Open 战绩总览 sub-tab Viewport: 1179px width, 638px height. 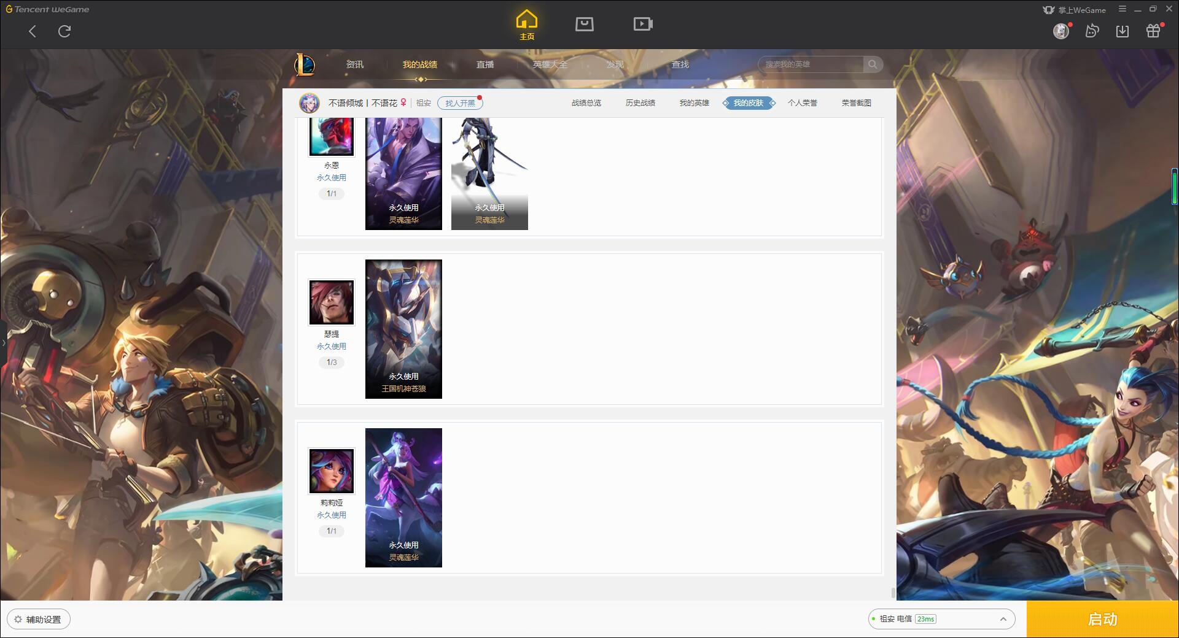(x=586, y=103)
